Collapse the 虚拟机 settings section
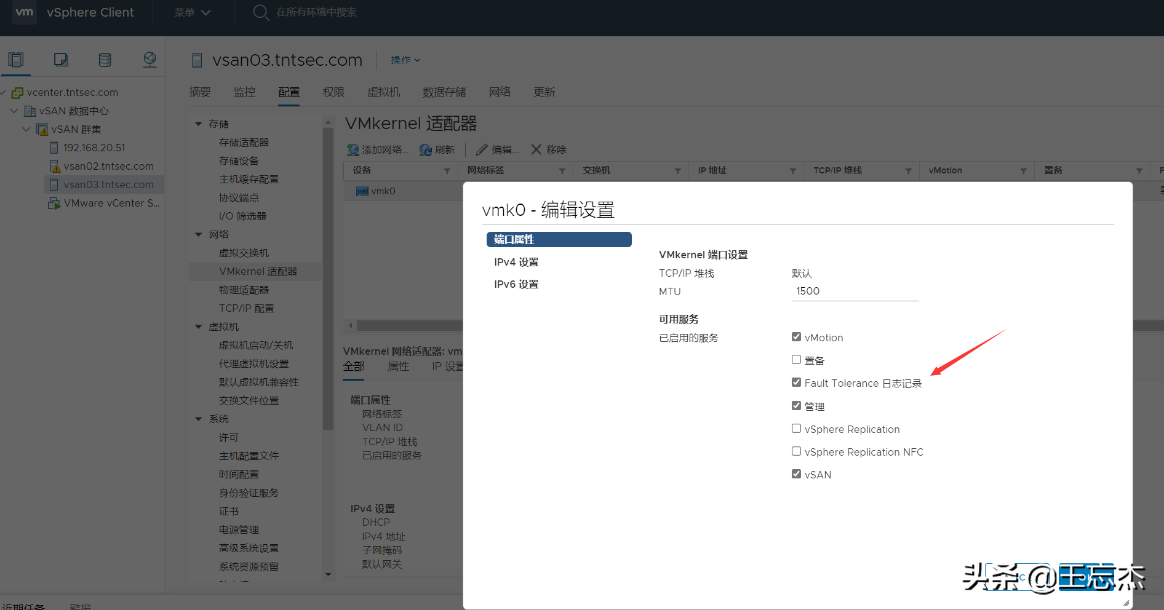This screenshot has width=1164, height=610. [x=198, y=327]
